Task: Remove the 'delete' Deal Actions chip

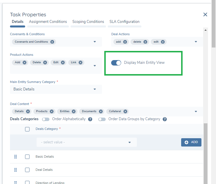Action: (145, 42)
